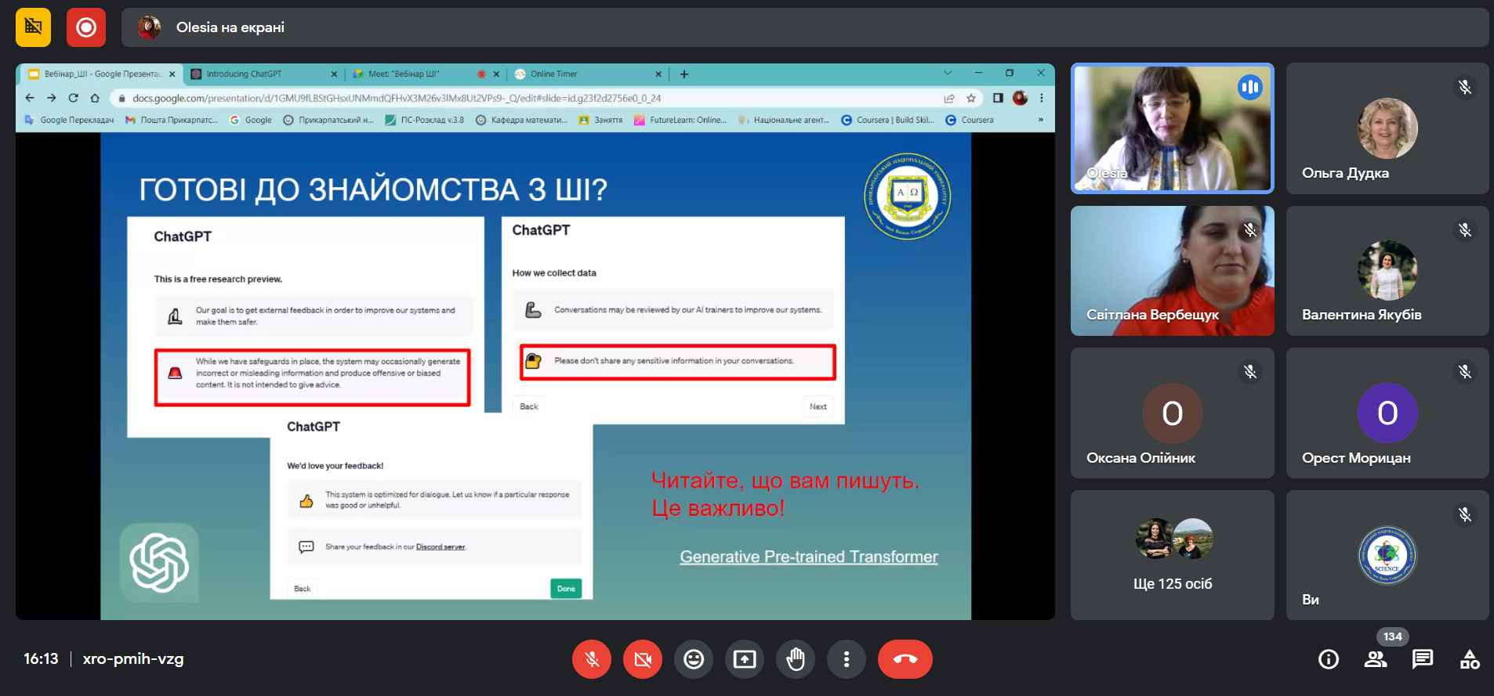
Task: Open the emoji reactions panel
Action: click(x=694, y=659)
